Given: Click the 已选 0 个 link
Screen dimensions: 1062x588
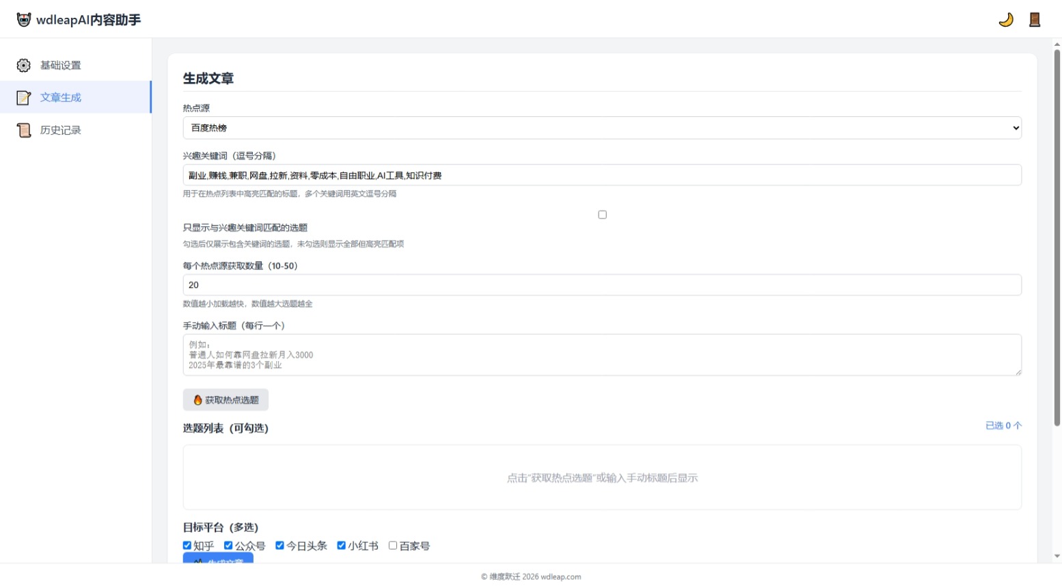Looking at the screenshot, I should 1003,425.
